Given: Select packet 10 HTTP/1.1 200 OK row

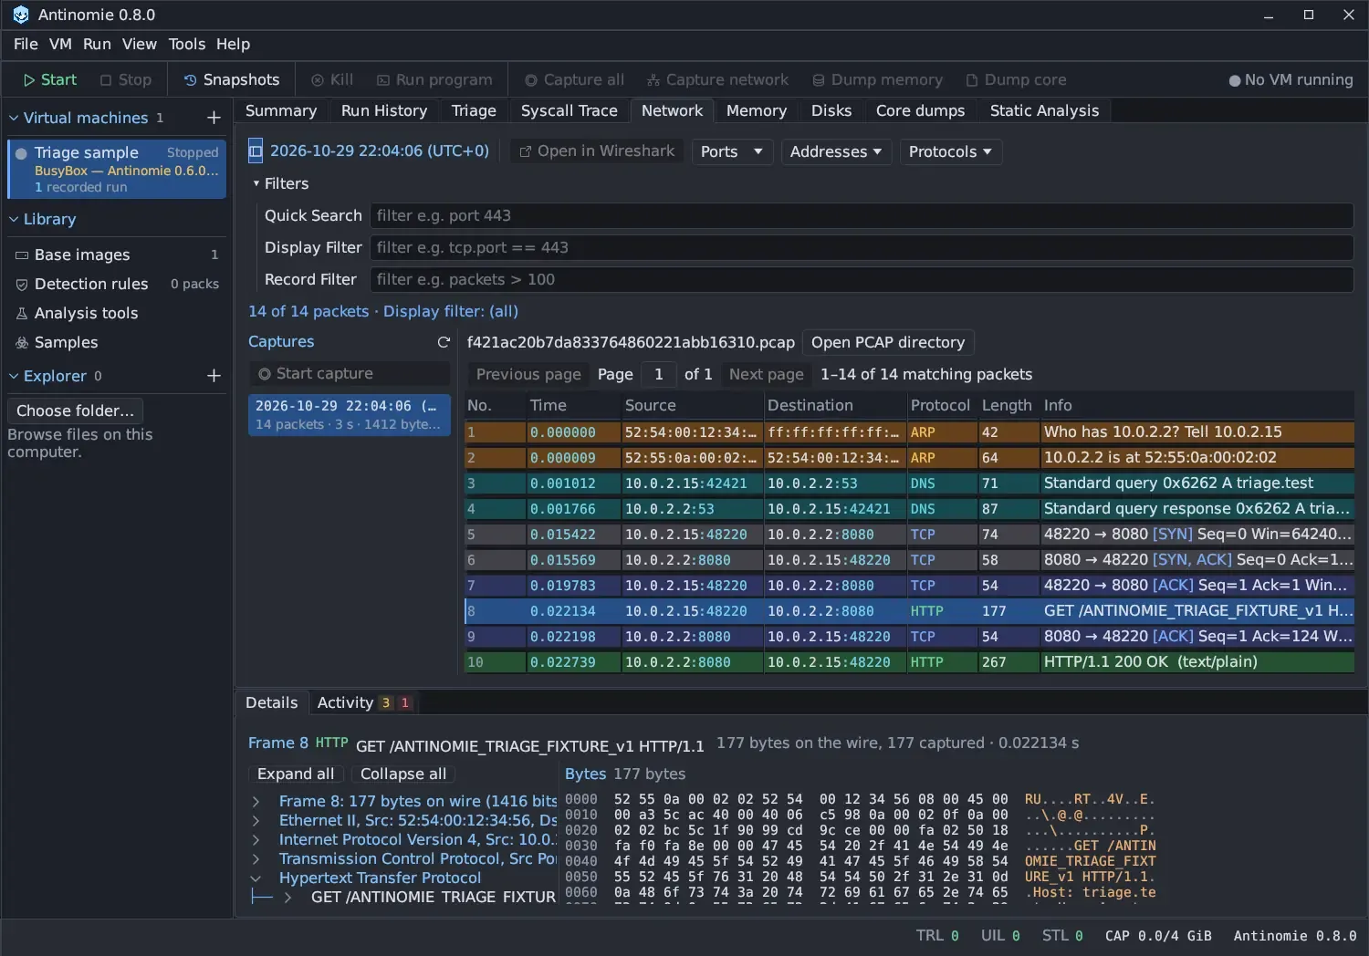Looking at the screenshot, I should tap(909, 662).
